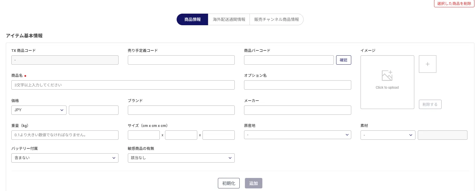Select the 販売チャンネル商品情報 tab

tap(276, 19)
